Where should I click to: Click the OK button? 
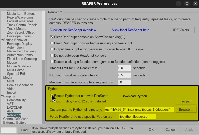pyautogui.click(x=151, y=129)
